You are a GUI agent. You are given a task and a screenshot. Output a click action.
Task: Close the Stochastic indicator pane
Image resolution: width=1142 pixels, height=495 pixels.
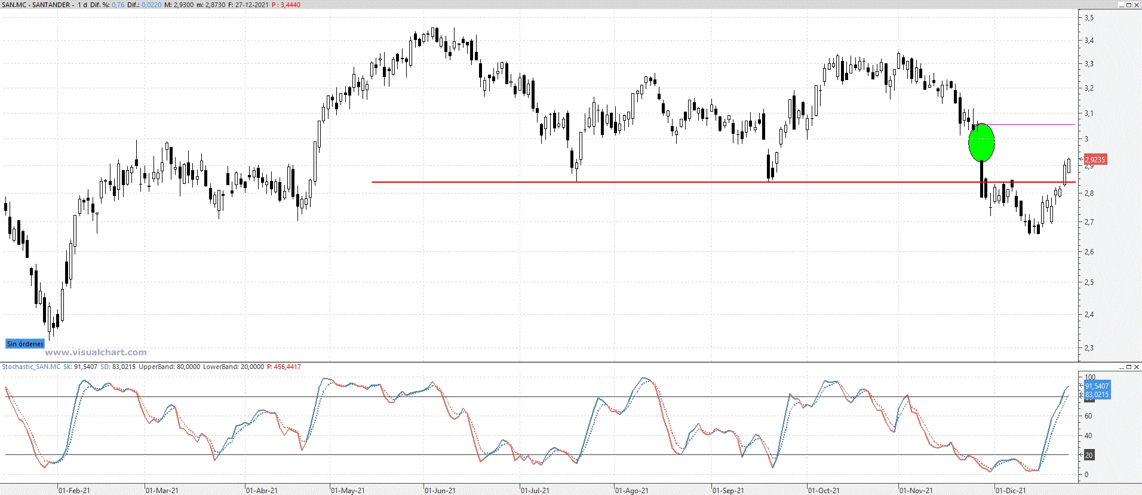[x=1137, y=367]
